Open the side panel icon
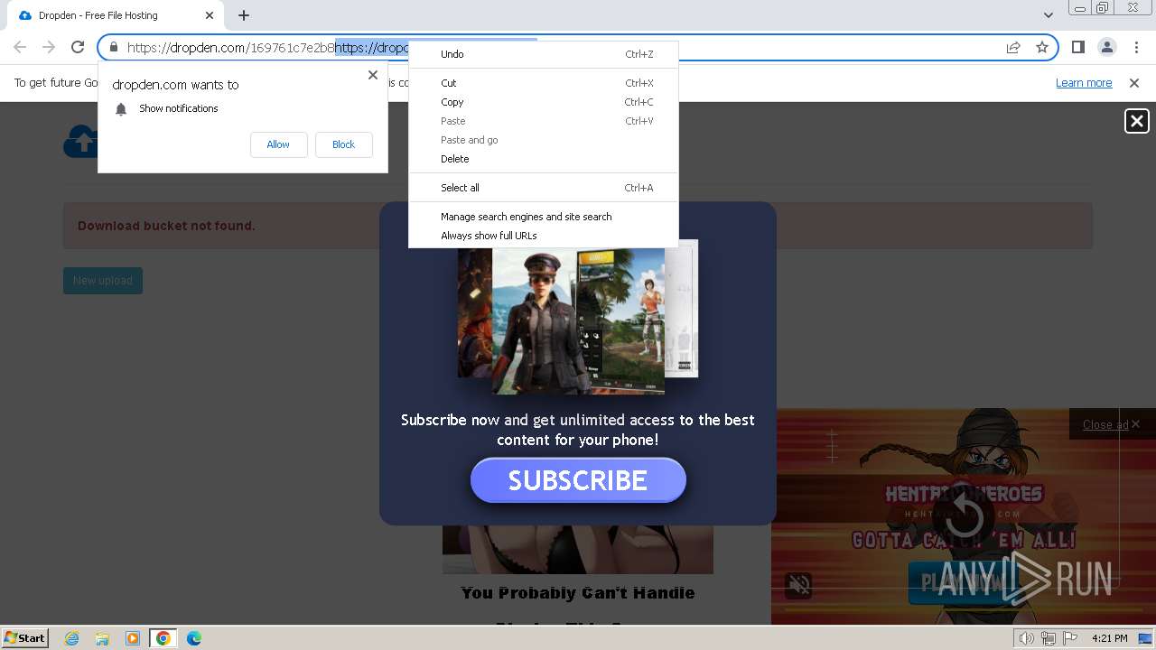1156x650 pixels. pos(1077,47)
